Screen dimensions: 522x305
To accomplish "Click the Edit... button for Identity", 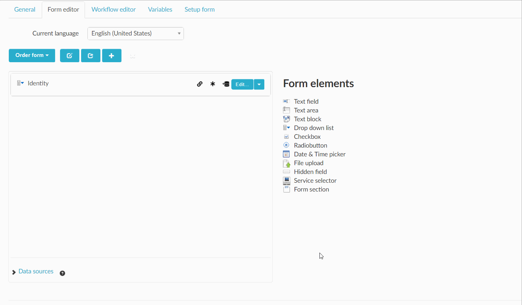I will pos(242,84).
